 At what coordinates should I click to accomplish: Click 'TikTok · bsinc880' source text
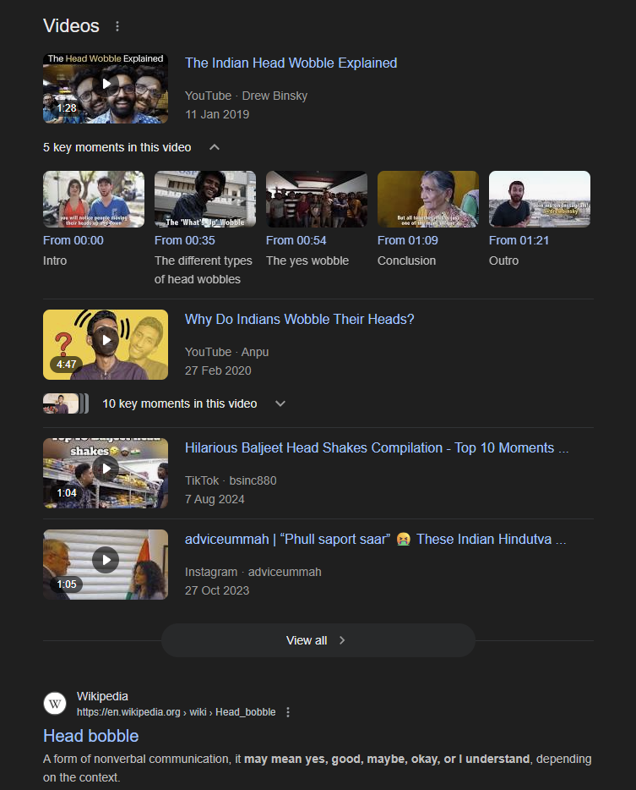[231, 480]
